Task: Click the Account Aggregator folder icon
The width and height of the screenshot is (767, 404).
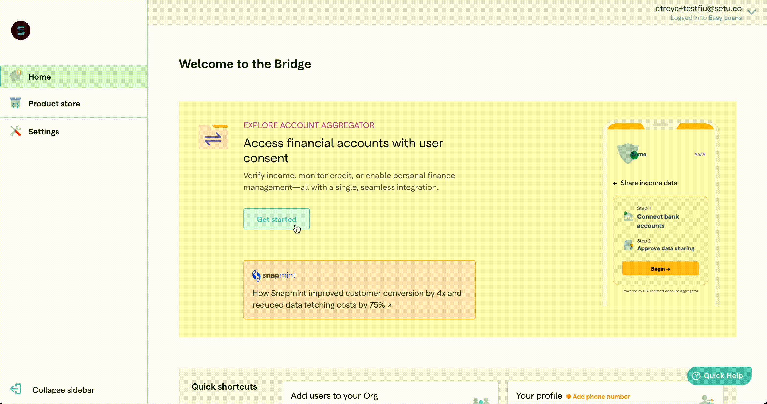Action: tap(213, 137)
